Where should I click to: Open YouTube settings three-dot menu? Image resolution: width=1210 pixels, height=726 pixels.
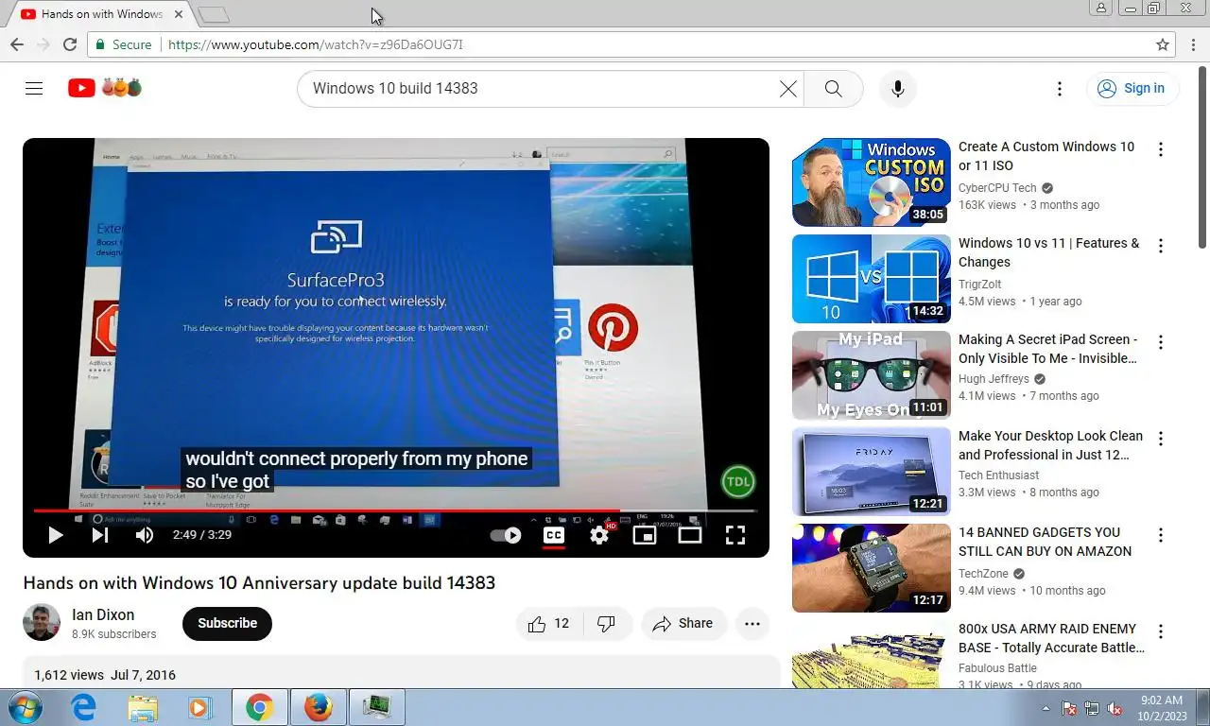(x=1060, y=88)
